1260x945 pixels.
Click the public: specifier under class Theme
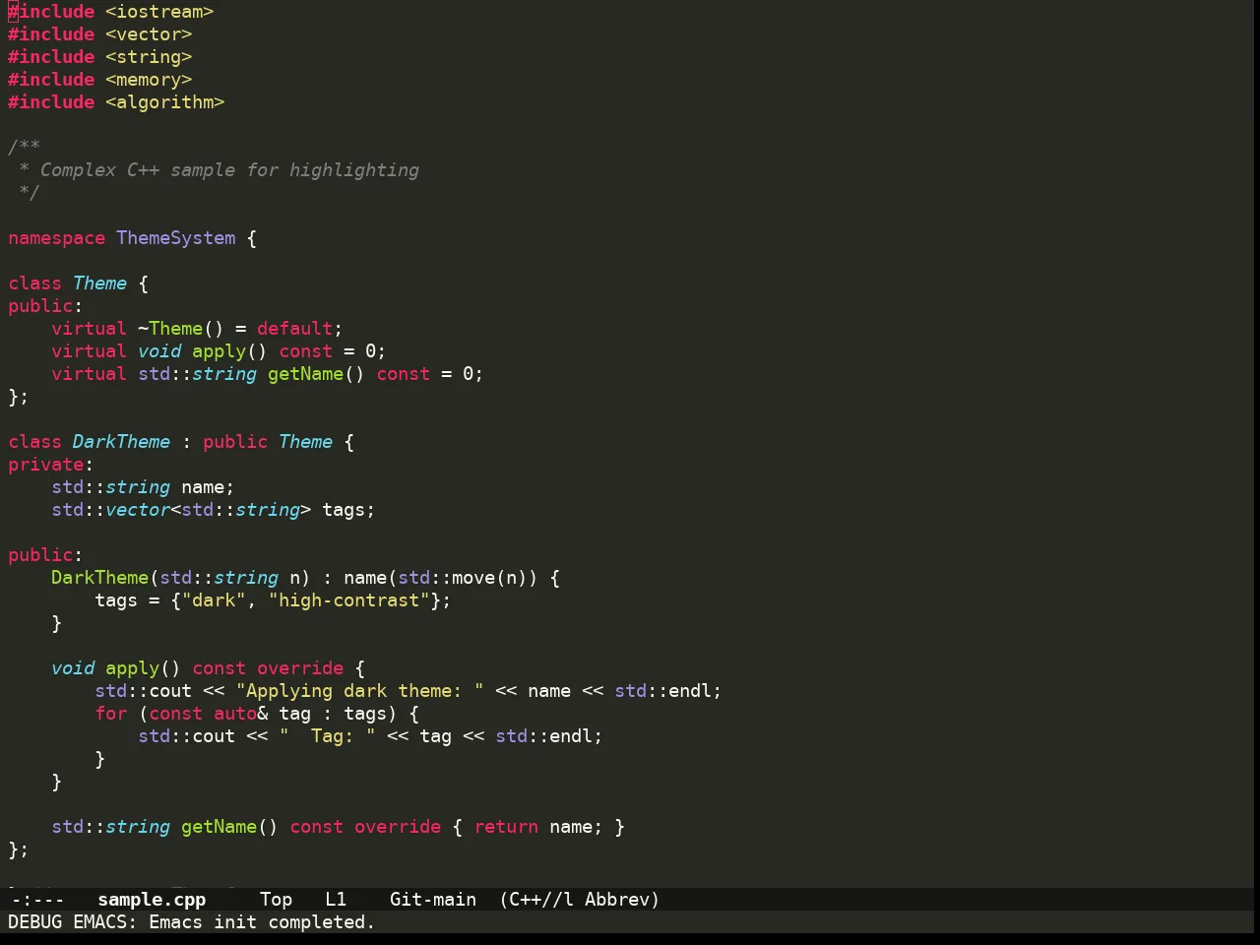(46, 306)
